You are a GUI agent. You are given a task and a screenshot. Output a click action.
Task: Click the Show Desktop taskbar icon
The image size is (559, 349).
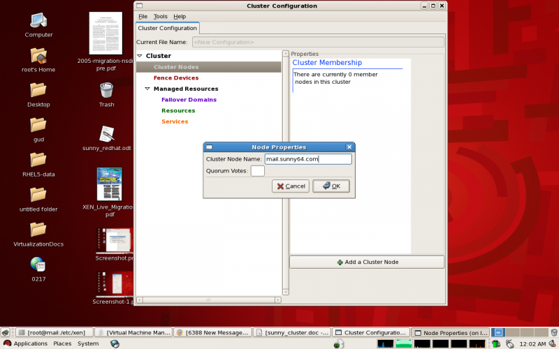point(6,333)
